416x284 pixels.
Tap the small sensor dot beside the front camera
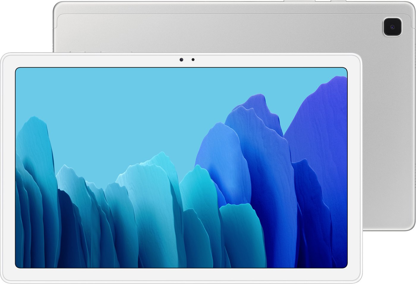(193, 60)
